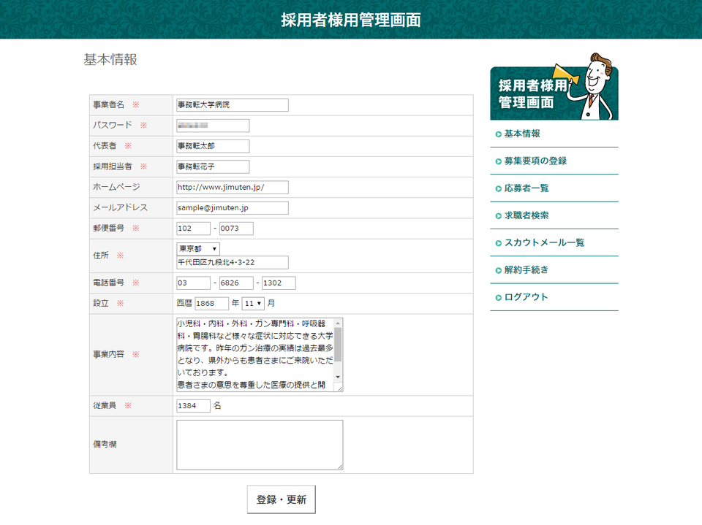This screenshot has width=702, height=525.
Task: Click the 郵便番号 row label
Action: tap(108, 228)
